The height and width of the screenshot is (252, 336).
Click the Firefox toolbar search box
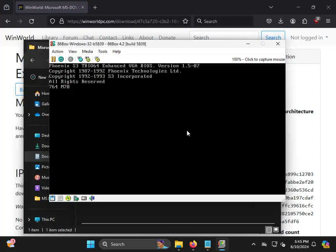[223, 21]
